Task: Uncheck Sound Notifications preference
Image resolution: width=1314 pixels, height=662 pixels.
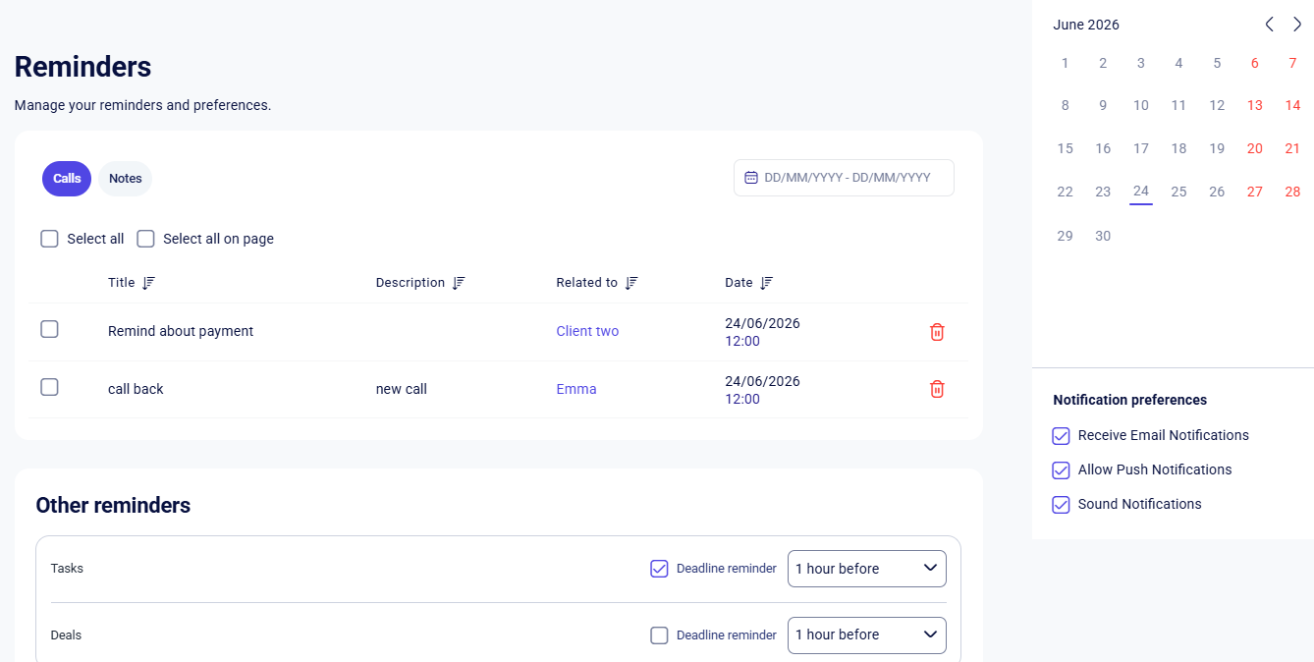Action: (1061, 505)
